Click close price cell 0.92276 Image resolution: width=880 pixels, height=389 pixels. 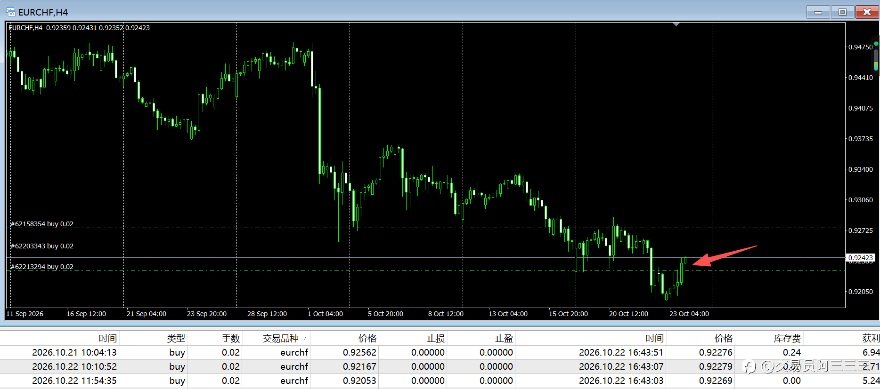(x=716, y=352)
